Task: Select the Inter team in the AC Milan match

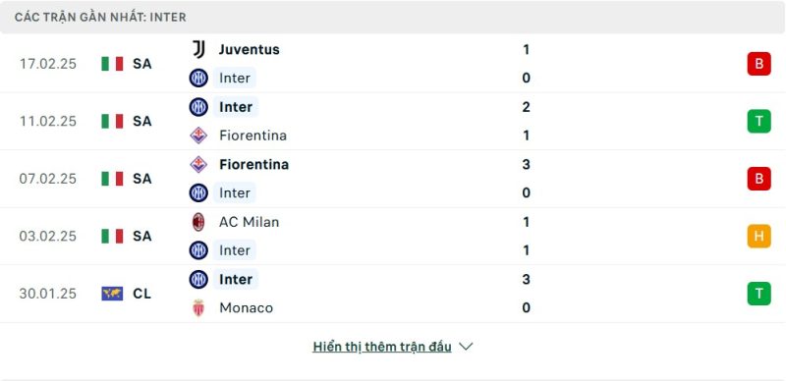Action: [235, 250]
